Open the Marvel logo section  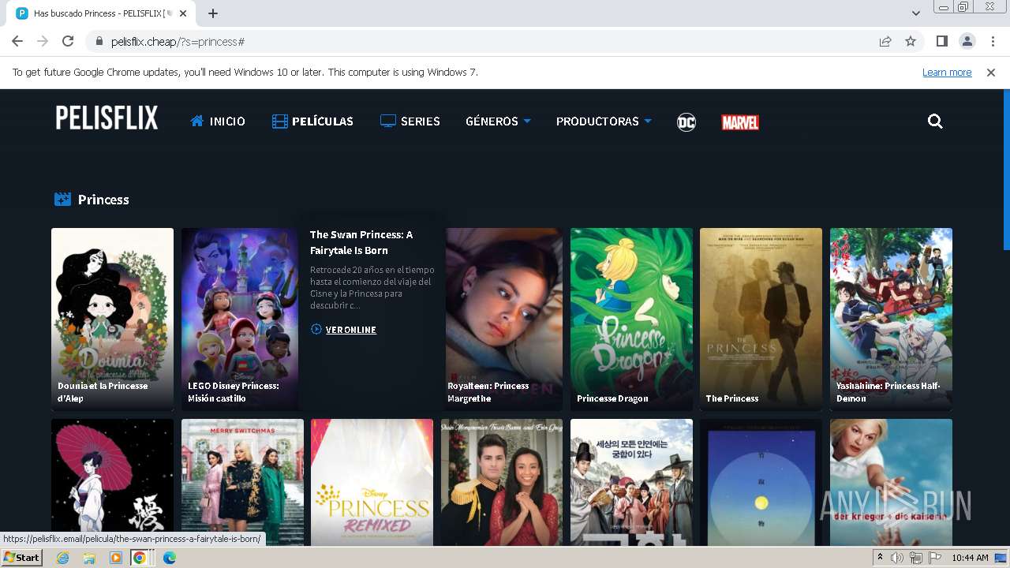coord(740,122)
